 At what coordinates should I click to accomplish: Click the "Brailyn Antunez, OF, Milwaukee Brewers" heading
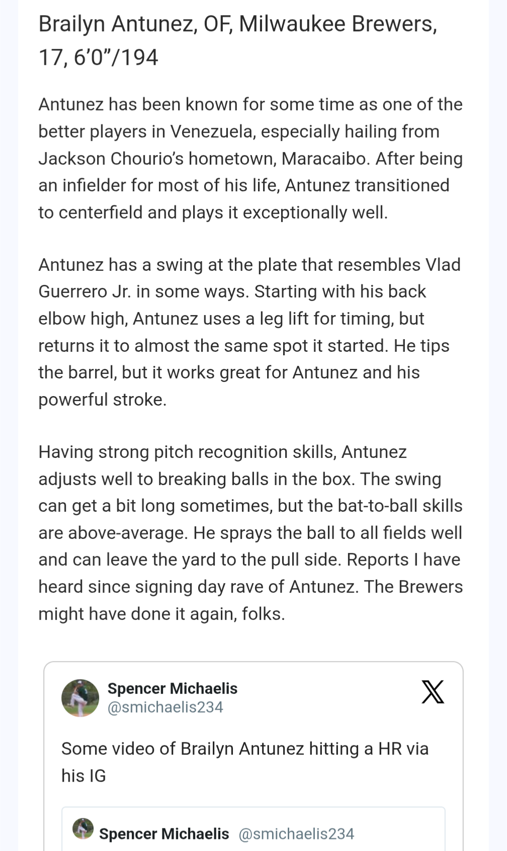[x=237, y=24]
